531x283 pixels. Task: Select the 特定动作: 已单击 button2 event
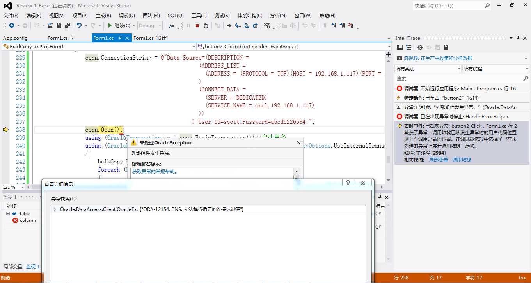coord(462,98)
